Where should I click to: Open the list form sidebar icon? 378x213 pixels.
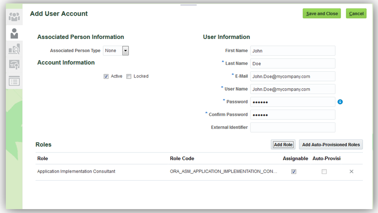tap(14, 81)
